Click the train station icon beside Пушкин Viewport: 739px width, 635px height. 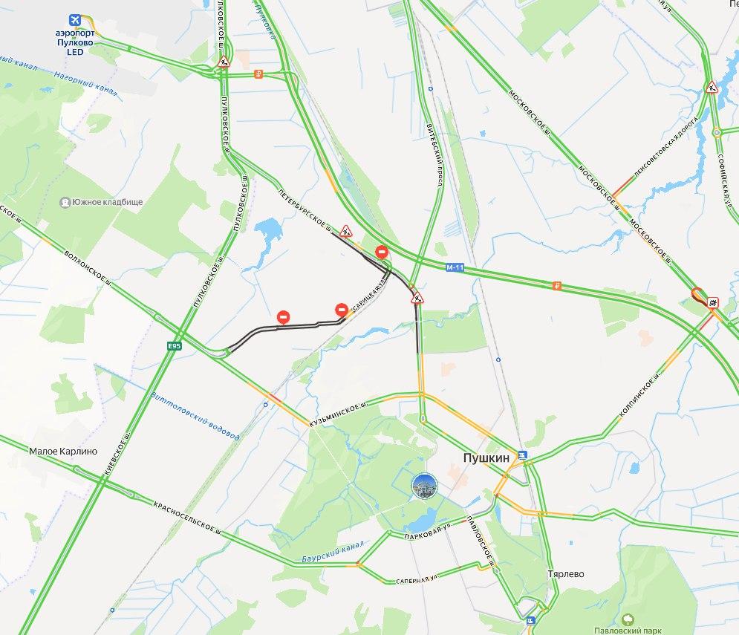[x=522, y=455]
